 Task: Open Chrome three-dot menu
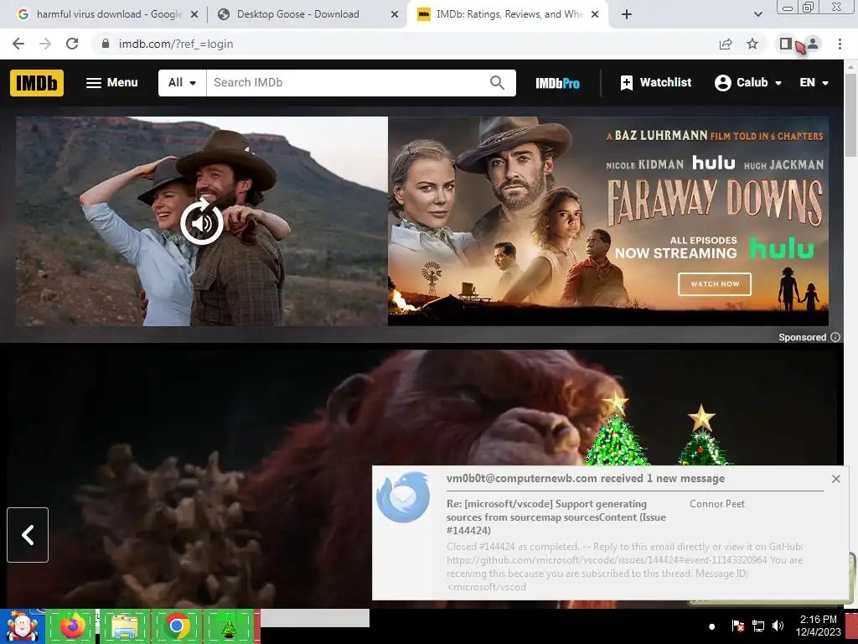click(840, 44)
